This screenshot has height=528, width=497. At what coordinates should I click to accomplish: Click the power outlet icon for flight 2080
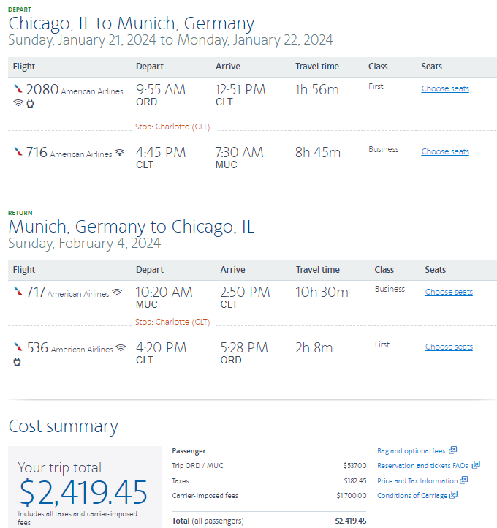pyautogui.click(x=31, y=103)
